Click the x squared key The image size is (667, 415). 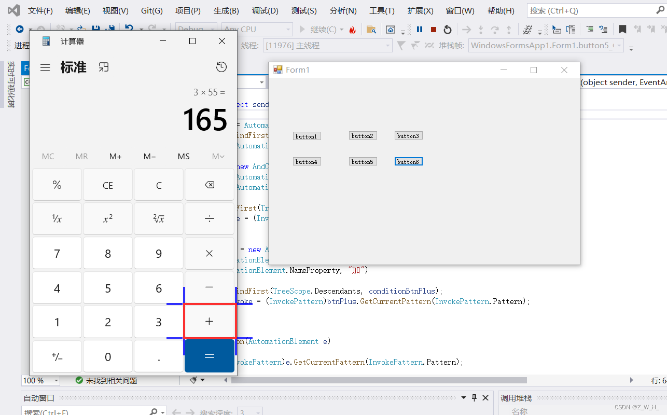(108, 219)
